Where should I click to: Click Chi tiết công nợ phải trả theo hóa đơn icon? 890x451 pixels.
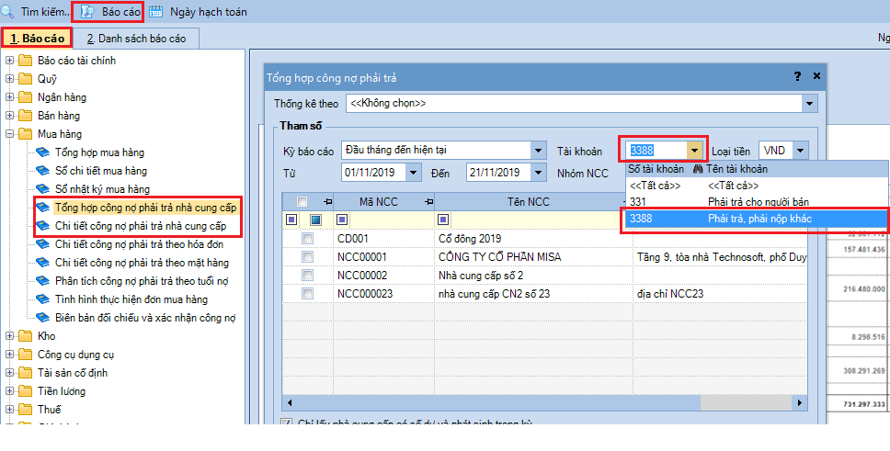[43, 244]
